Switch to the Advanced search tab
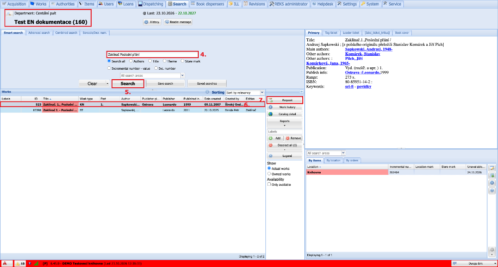 click(39, 32)
